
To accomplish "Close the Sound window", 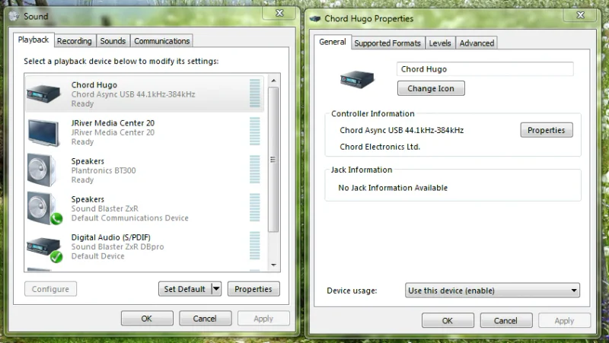I will tap(279, 13).
